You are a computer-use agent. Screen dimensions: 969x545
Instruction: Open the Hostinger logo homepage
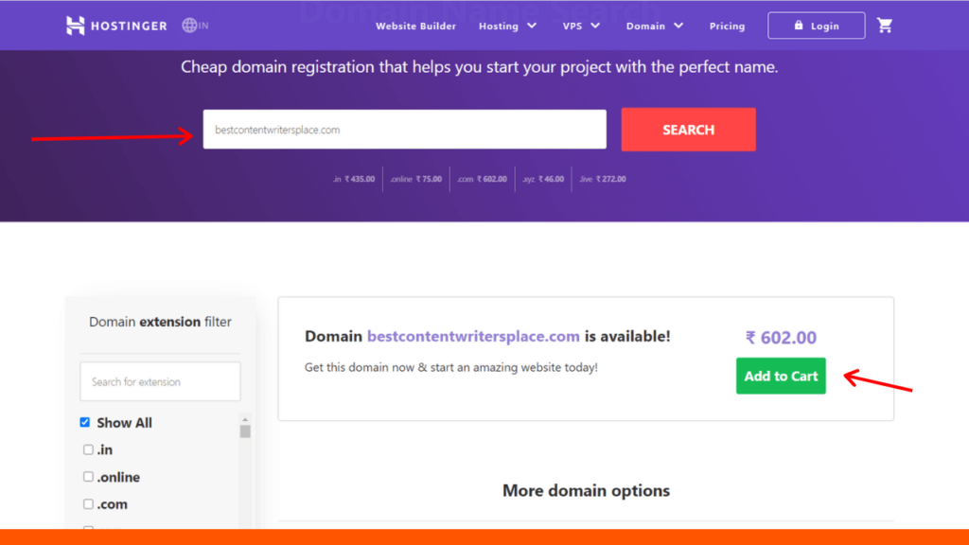point(116,26)
